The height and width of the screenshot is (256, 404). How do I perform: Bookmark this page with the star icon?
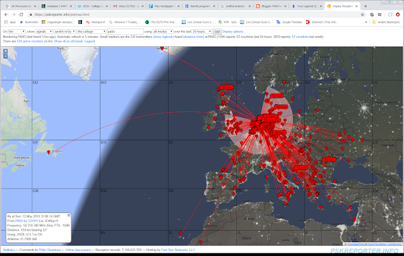pyautogui.click(x=362, y=15)
